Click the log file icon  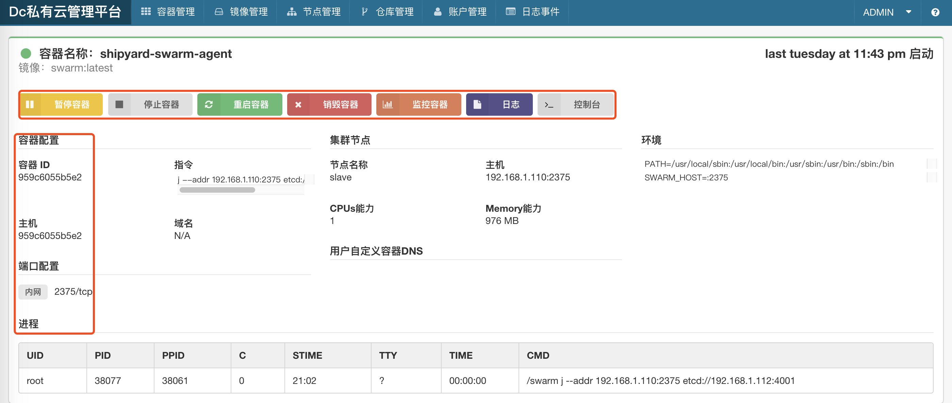coord(477,104)
